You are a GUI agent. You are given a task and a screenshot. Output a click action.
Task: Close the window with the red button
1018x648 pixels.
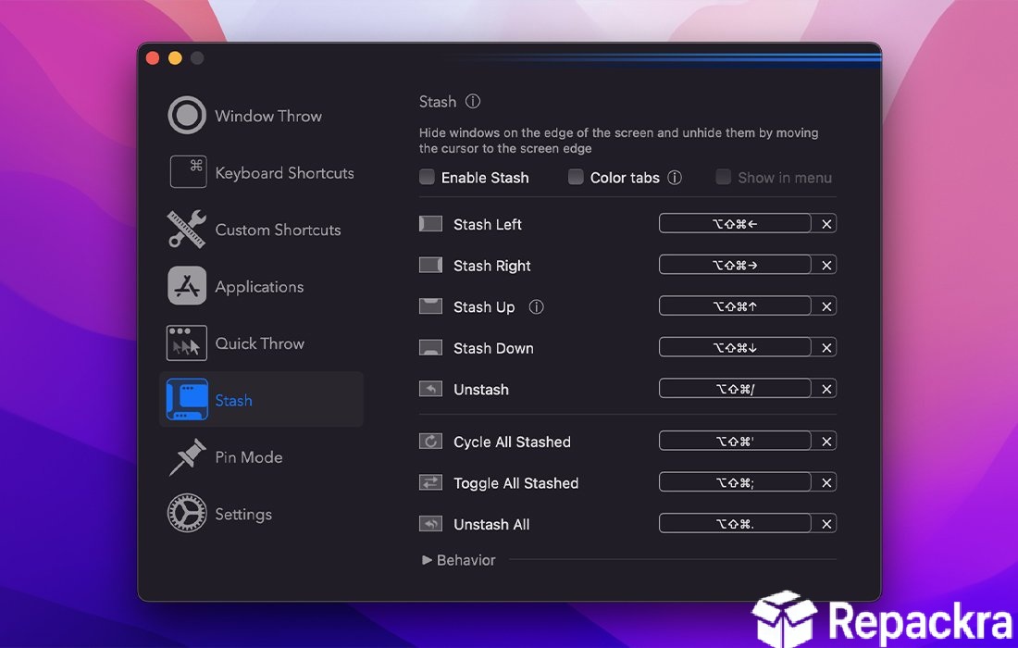pyautogui.click(x=154, y=58)
